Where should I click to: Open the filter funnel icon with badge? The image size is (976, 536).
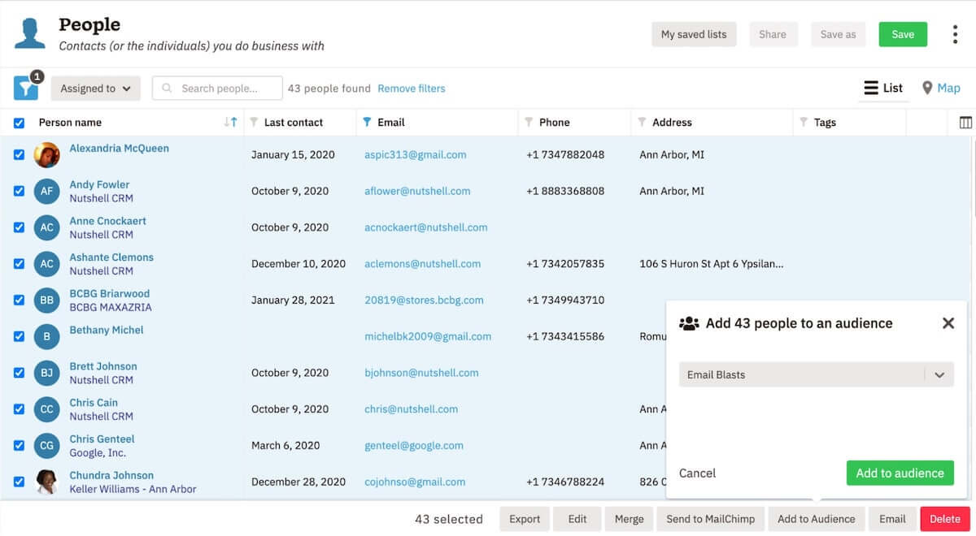point(26,88)
